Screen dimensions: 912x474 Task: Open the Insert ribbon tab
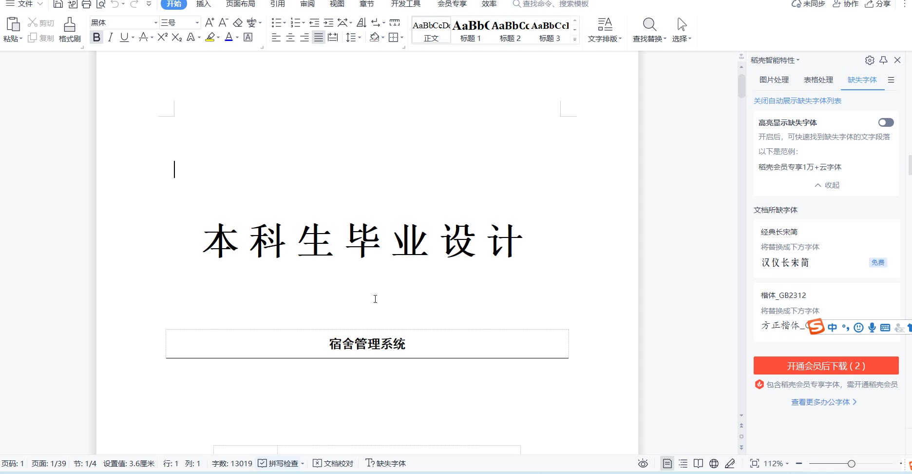(x=204, y=4)
